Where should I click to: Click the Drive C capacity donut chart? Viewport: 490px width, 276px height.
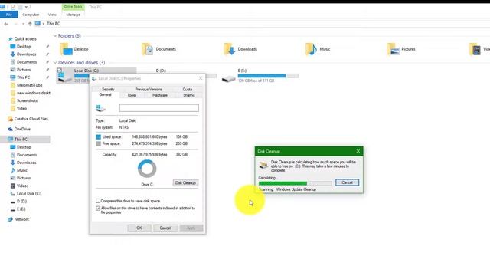(147, 169)
